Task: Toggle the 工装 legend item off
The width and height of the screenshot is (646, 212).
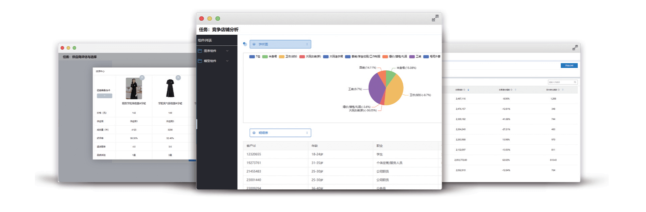Action: pyautogui.click(x=415, y=57)
